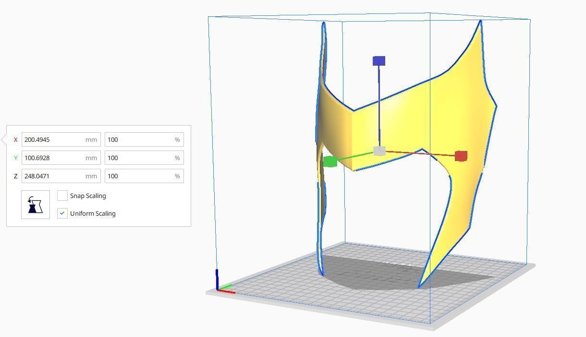Uncheck the Uniform Scaling checkbox
This screenshot has height=337, width=586.
(x=62, y=213)
